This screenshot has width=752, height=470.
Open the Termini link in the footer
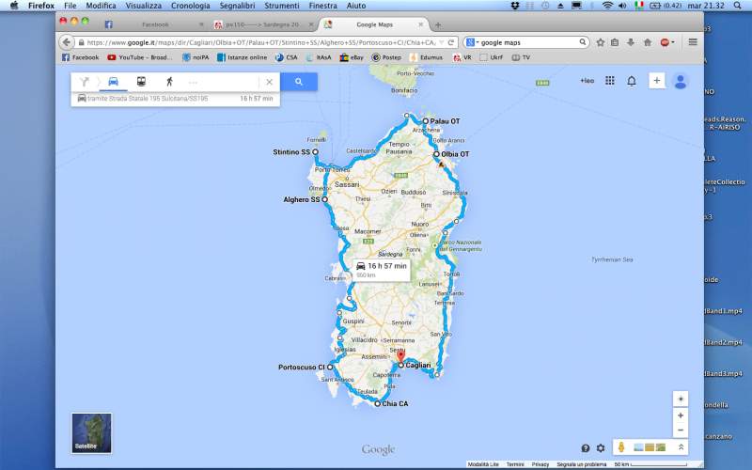(x=514, y=464)
